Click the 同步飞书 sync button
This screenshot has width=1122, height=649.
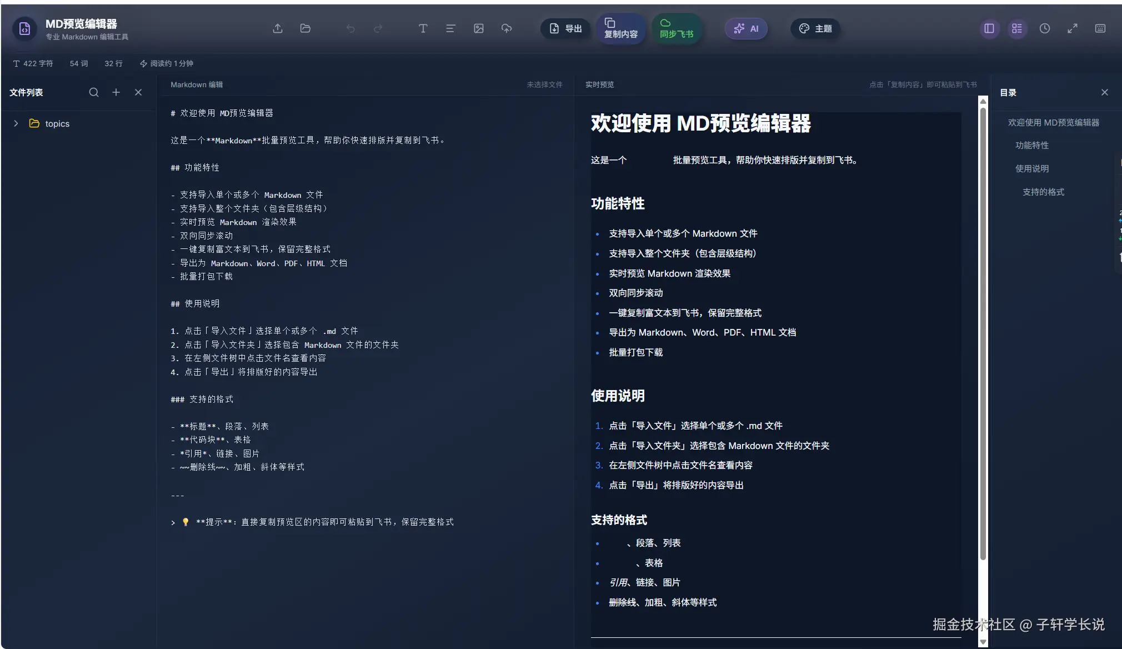coord(676,28)
